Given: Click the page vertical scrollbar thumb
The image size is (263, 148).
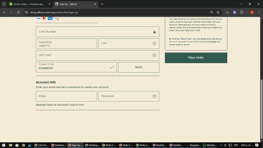Looking at the screenshot, I should point(261,109).
